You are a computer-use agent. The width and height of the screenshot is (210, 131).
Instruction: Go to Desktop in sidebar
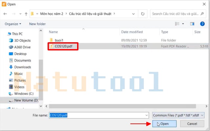20,54
